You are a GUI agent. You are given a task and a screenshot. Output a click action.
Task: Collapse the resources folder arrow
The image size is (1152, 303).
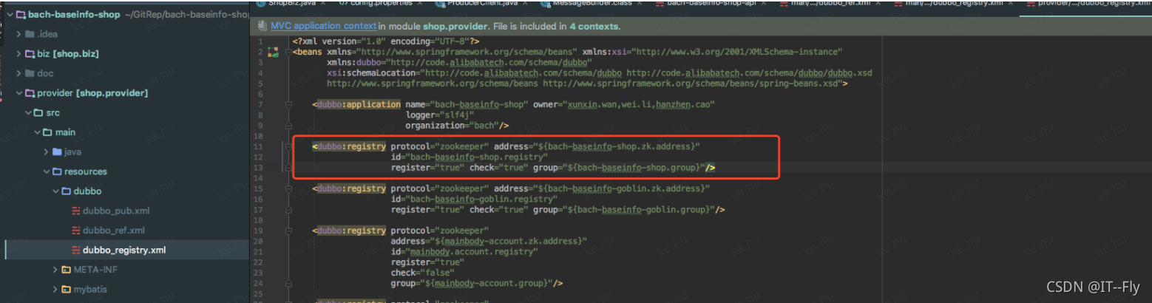[47, 171]
